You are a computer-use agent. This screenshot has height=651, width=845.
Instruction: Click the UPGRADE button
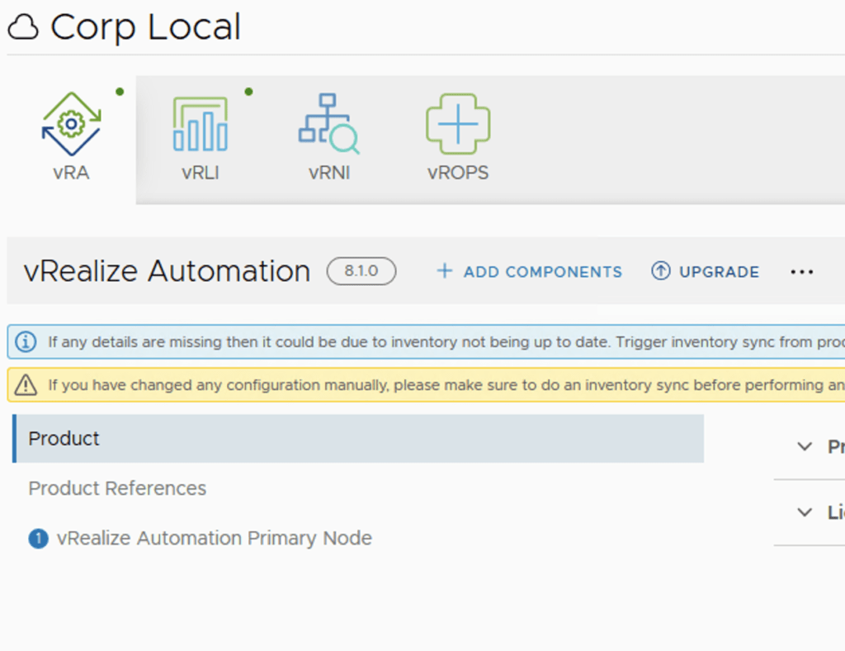(x=706, y=272)
